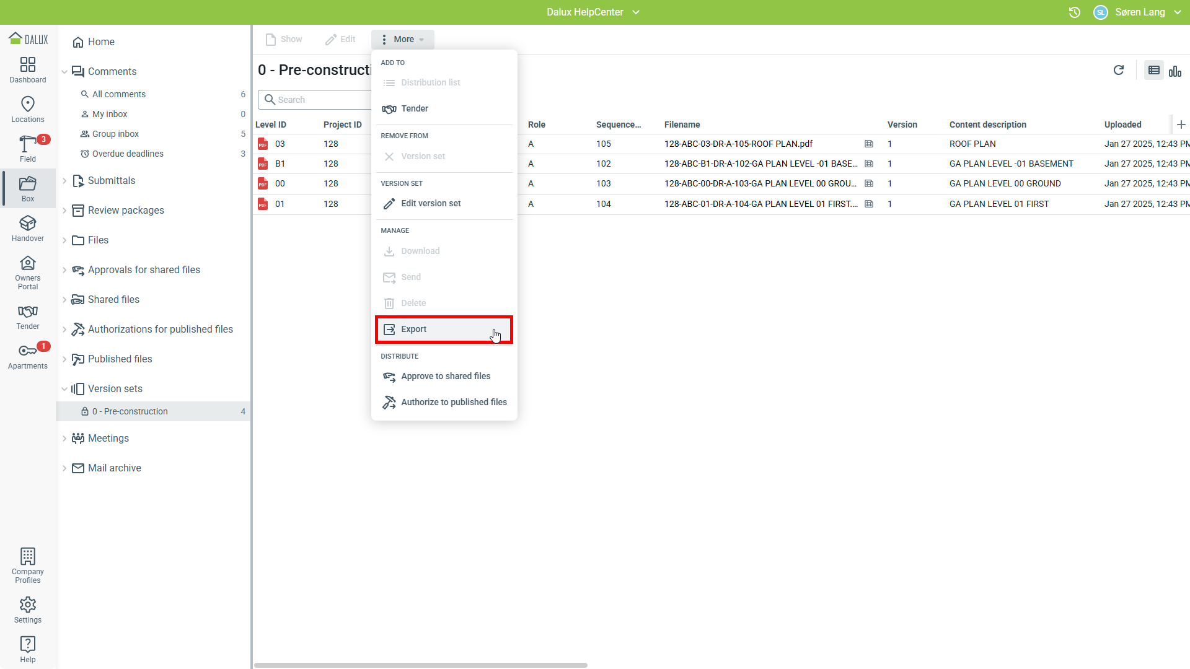Add a column with the plus icon
Viewport: 1190px width, 669px height.
(1181, 125)
